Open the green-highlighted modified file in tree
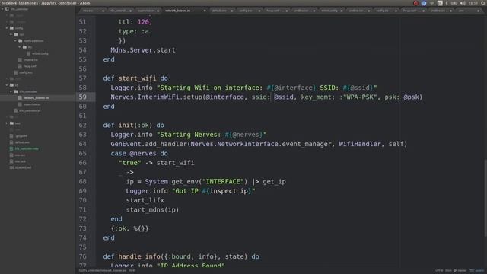487x274 pixels. click(27, 149)
